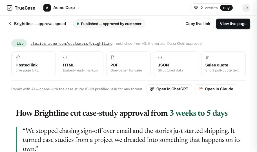Click the Acme Corp 'A' avatar badge
Image resolution: width=257 pixels, height=152 pixels.
click(x=47, y=8)
